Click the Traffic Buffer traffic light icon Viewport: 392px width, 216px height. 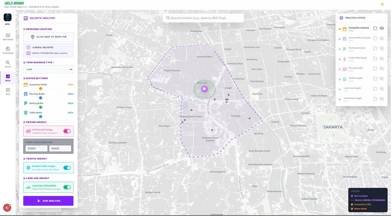26,113
